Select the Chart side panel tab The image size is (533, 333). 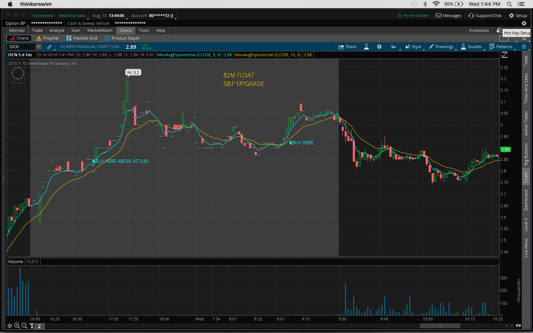(526, 178)
